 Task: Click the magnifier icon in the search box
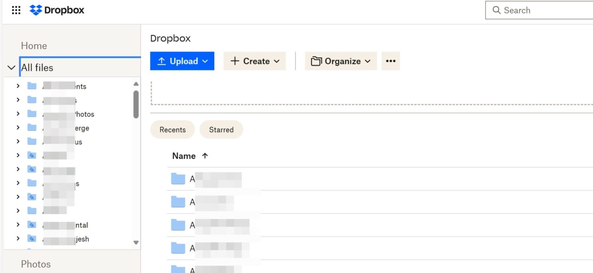[x=496, y=10]
